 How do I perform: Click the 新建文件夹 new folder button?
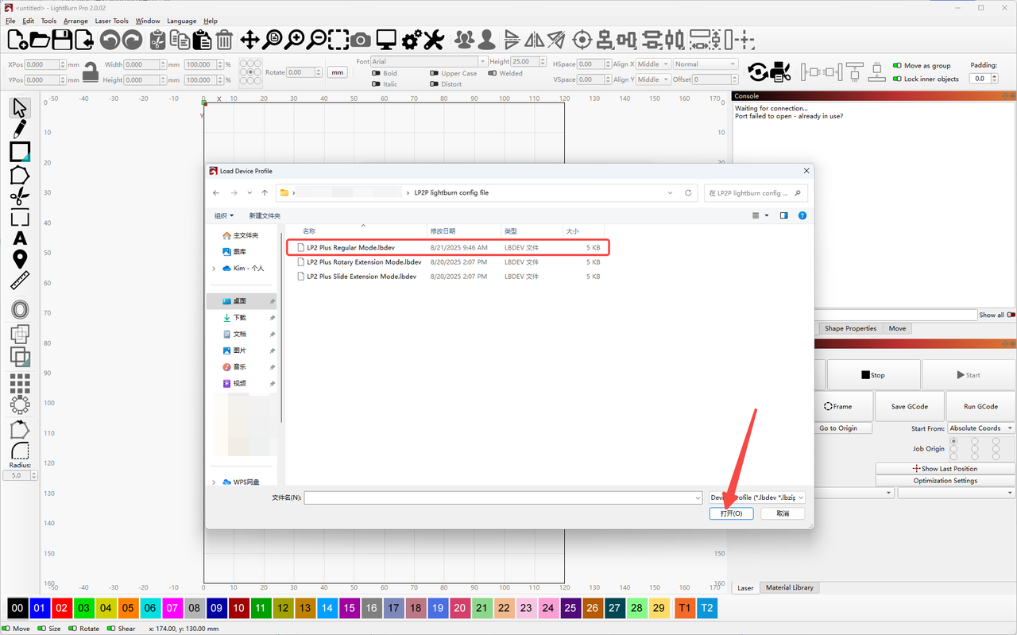(x=265, y=215)
